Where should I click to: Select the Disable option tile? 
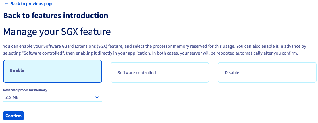[267, 72]
